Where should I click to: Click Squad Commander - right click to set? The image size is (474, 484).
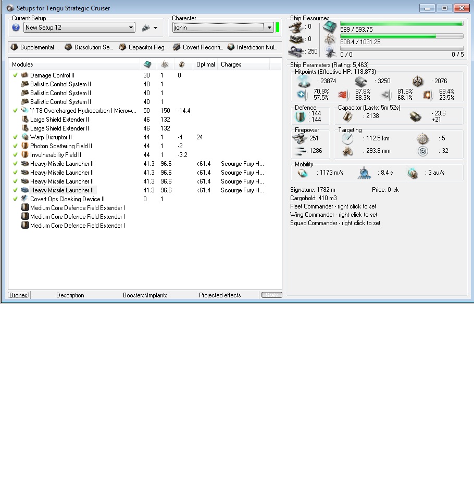[x=335, y=223]
